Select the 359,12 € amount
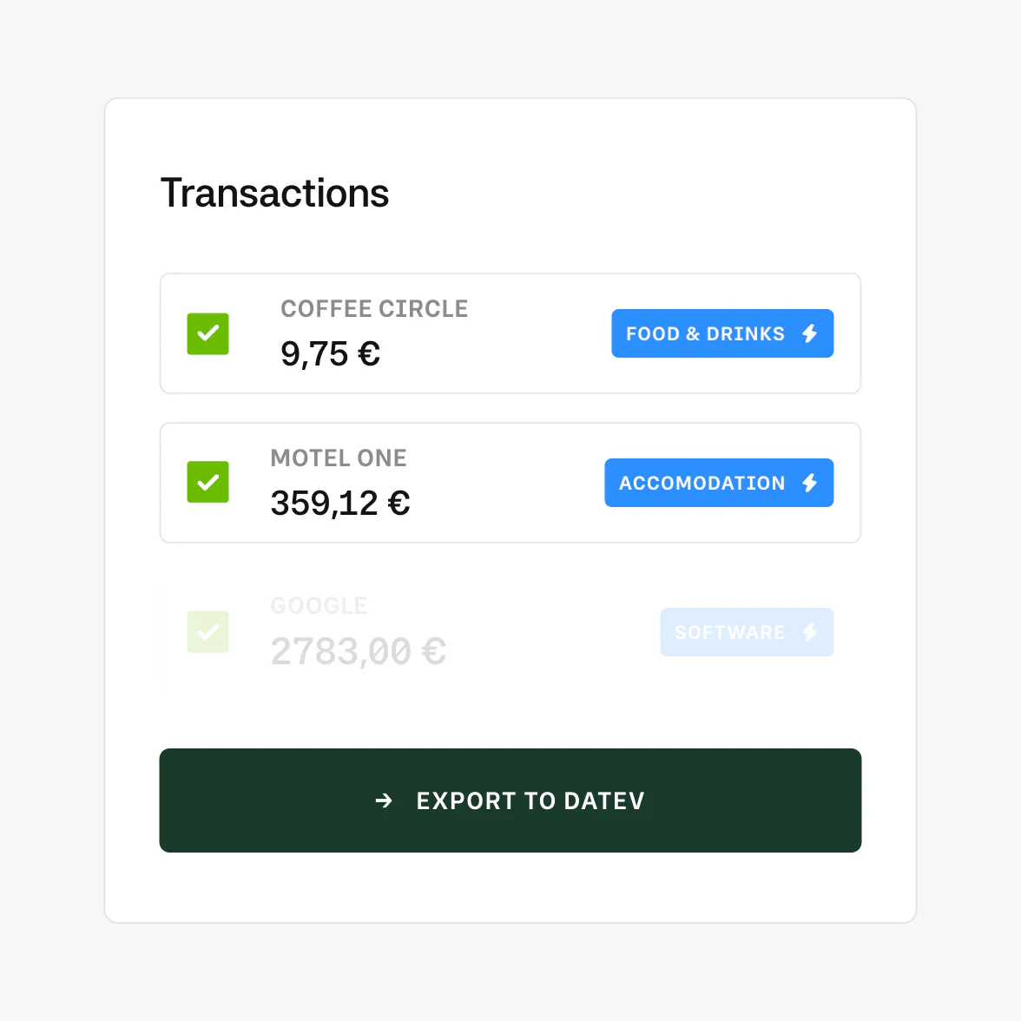The width and height of the screenshot is (1021, 1021). pyautogui.click(x=339, y=504)
